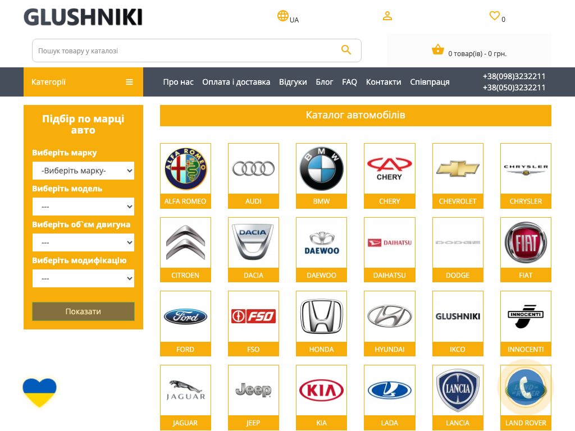Select the Chrysler wings logo

526,169
